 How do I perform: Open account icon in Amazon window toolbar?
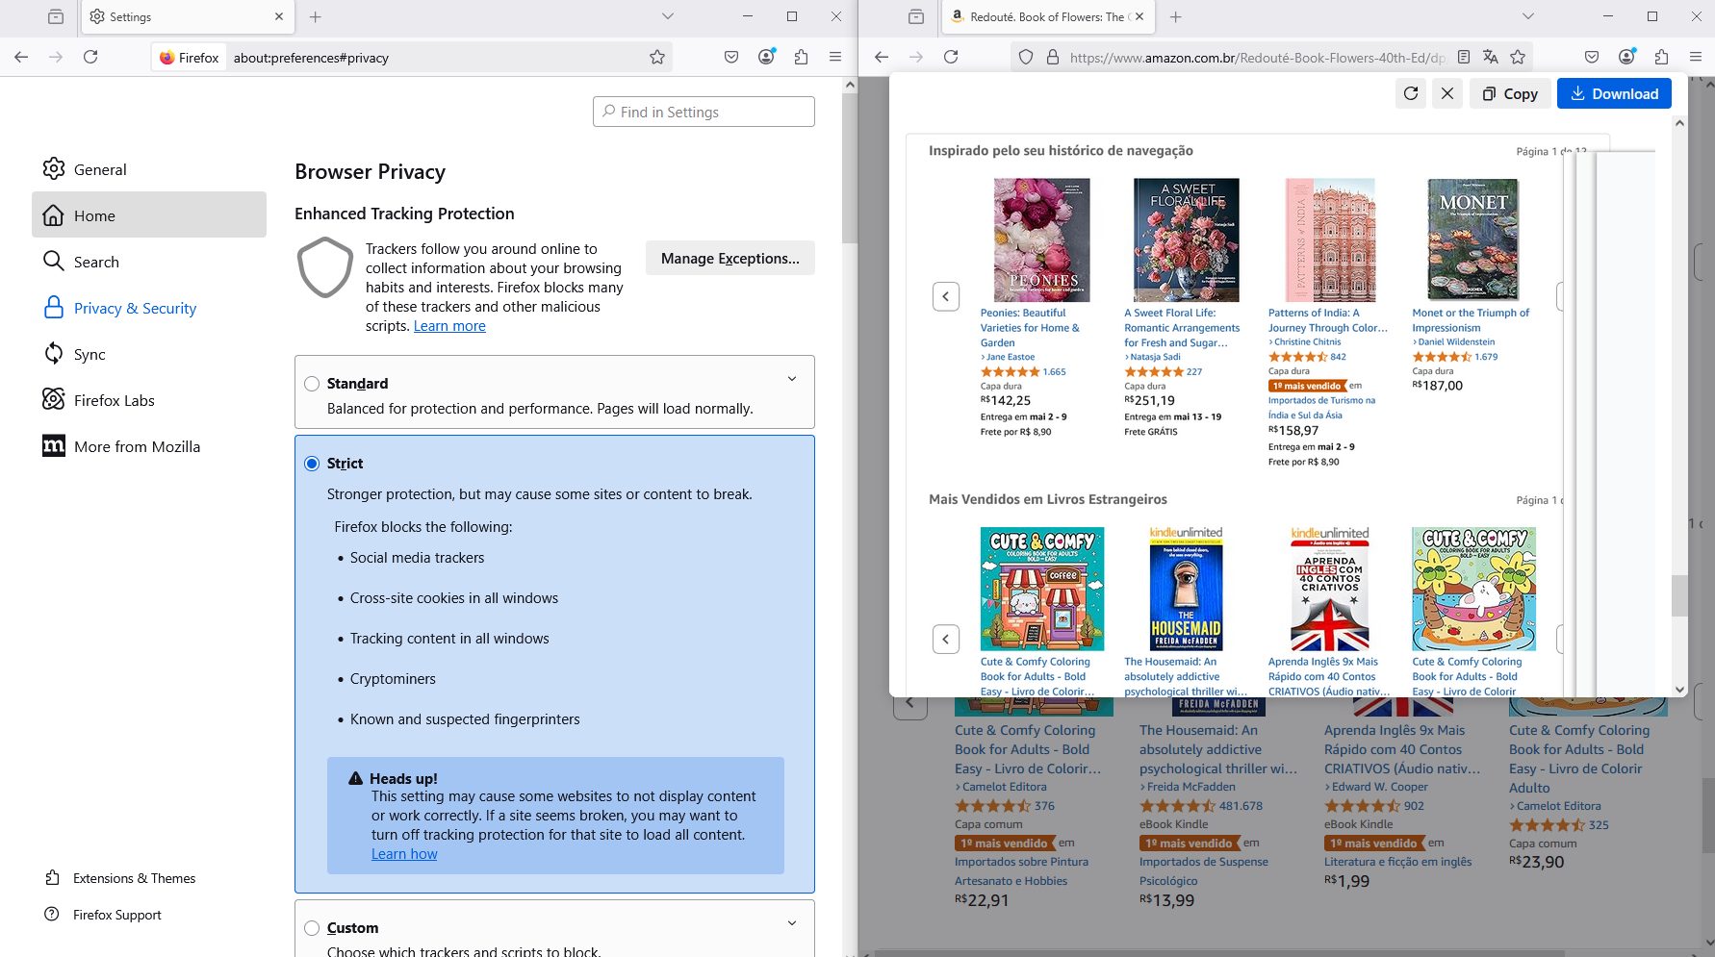tap(1626, 57)
